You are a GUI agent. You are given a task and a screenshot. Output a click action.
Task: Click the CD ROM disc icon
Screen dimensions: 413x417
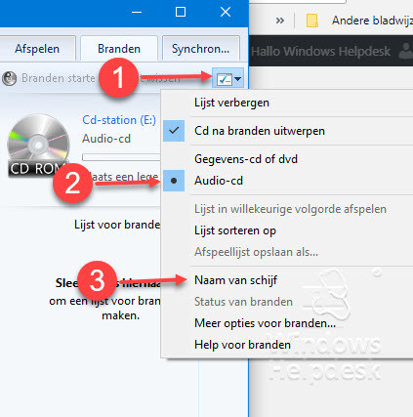[x=38, y=146]
